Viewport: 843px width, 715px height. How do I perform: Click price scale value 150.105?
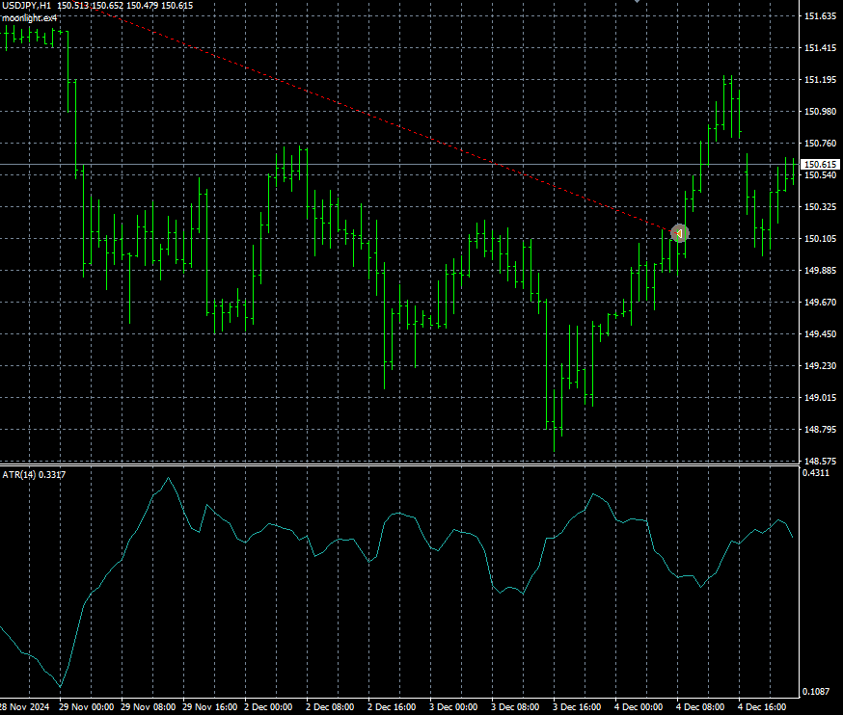[820, 239]
